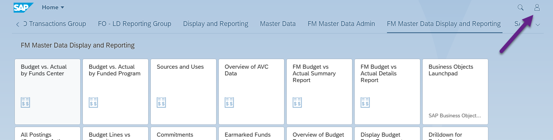This screenshot has height=140, width=553.
Task: Open Budget Lines vs Commitments tile
Action: coord(116,134)
